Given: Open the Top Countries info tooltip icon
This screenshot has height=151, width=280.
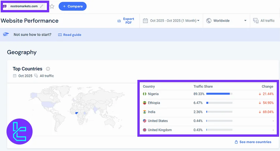Looking at the screenshot, I should coord(48,69).
